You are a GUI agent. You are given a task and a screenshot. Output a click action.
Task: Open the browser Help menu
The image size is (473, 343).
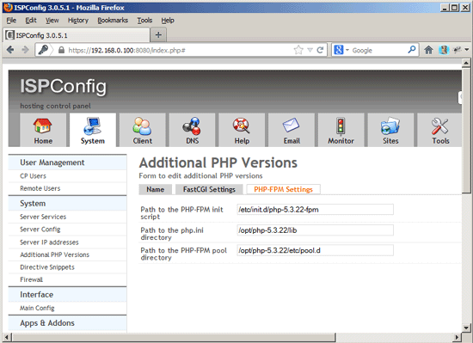(x=168, y=20)
